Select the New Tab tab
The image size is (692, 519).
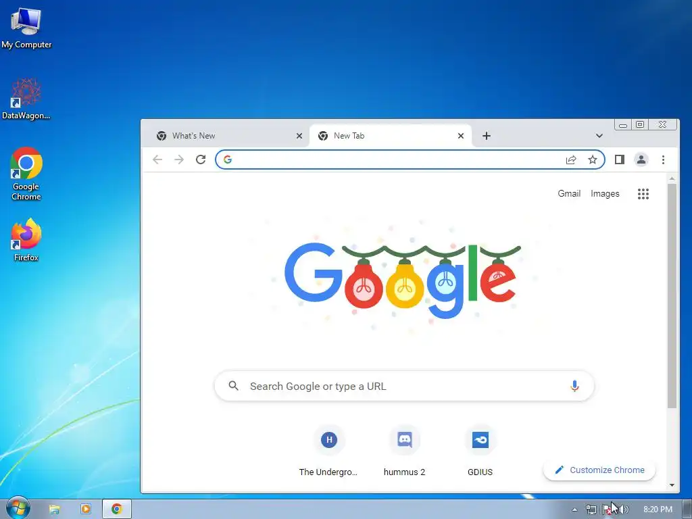[391, 136]
